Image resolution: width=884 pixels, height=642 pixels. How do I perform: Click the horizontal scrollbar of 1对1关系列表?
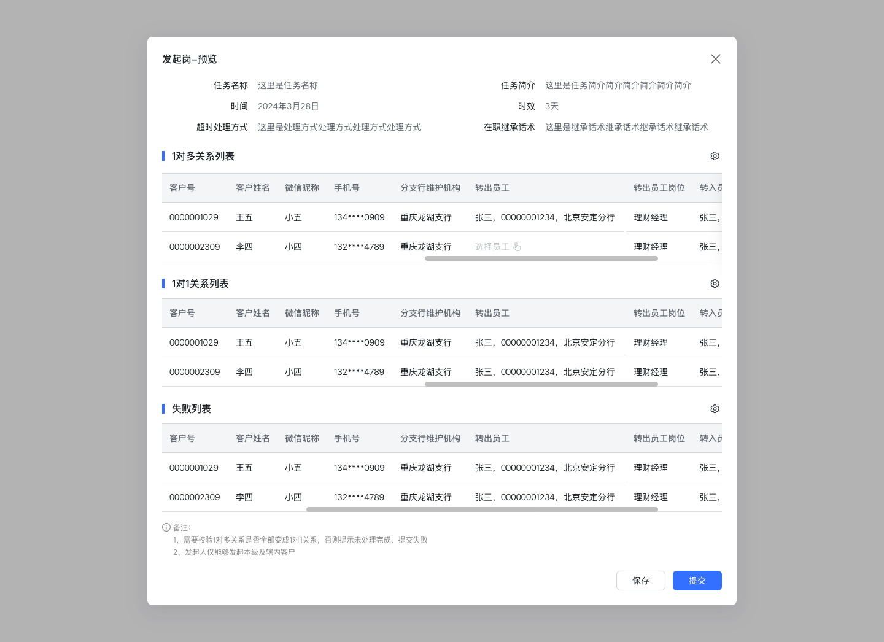pyautogui.click(x=541, y=384)
